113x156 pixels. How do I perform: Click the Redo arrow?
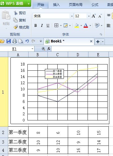pos(33,41)
